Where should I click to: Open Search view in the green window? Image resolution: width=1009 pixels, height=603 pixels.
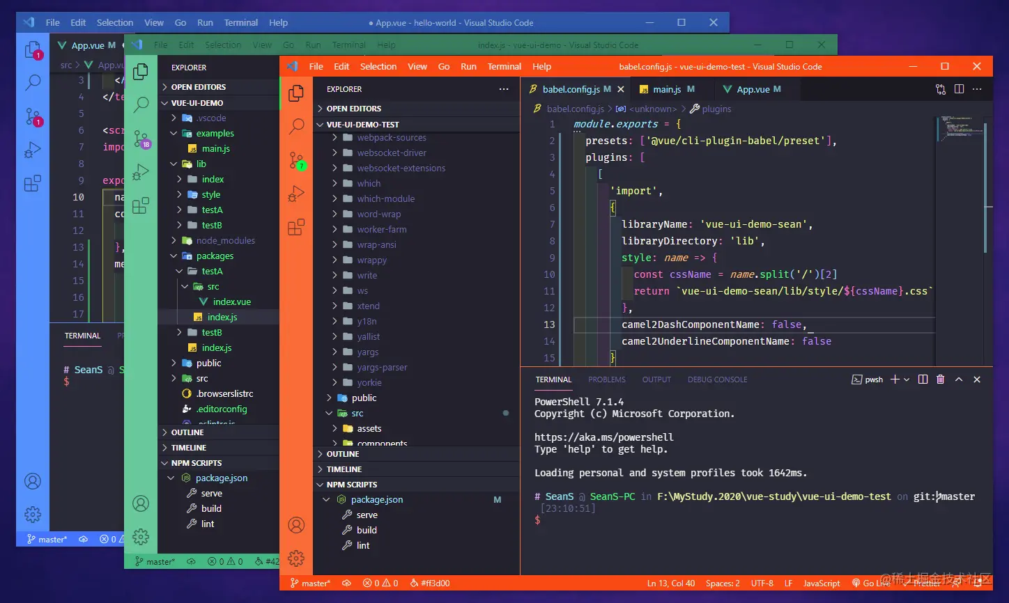point(141,104)
